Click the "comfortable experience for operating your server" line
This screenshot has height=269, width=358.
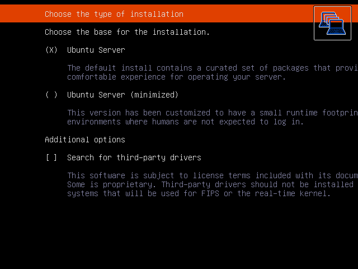pos(176,77)
